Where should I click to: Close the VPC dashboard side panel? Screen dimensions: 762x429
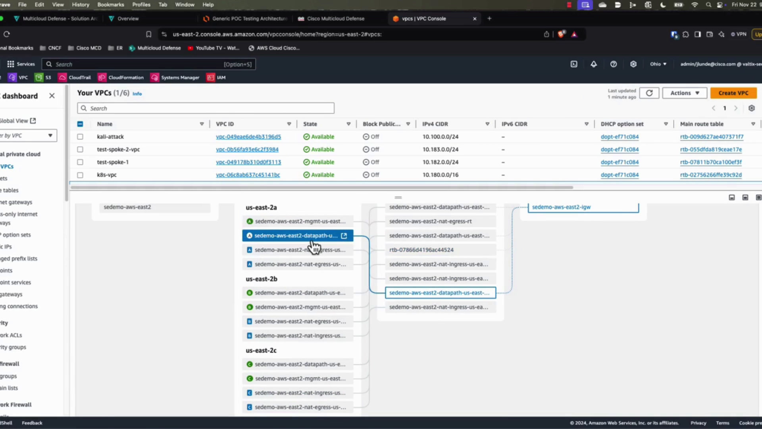point(52,96)
